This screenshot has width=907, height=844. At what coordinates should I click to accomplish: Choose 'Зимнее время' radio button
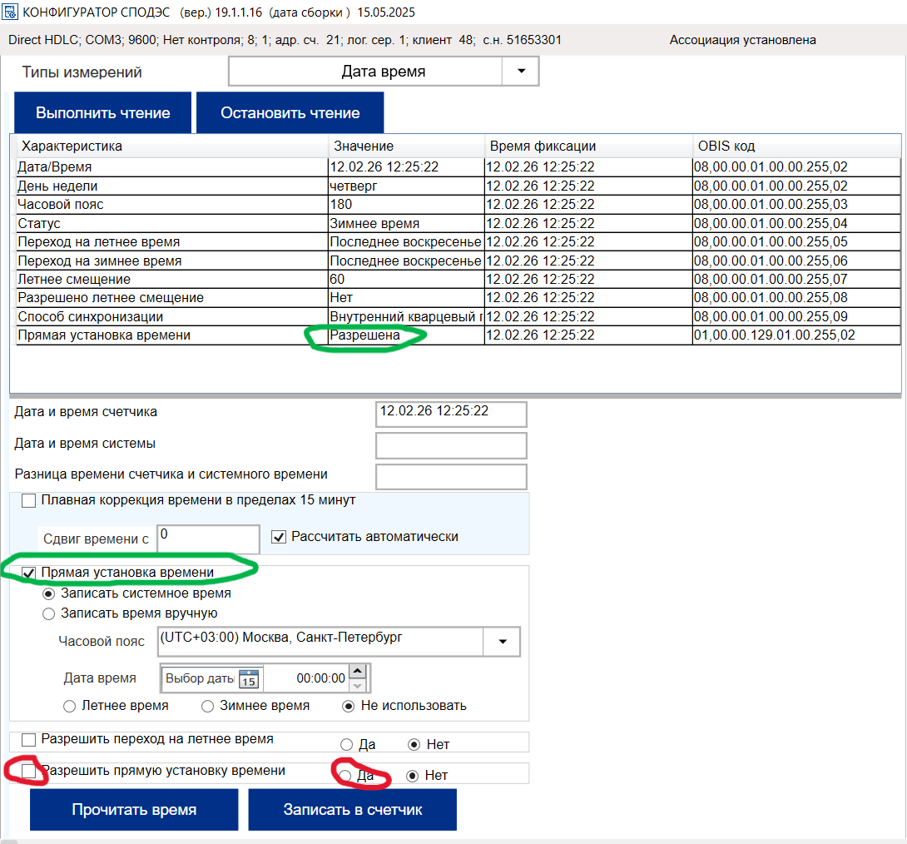(x=208, y=706)
